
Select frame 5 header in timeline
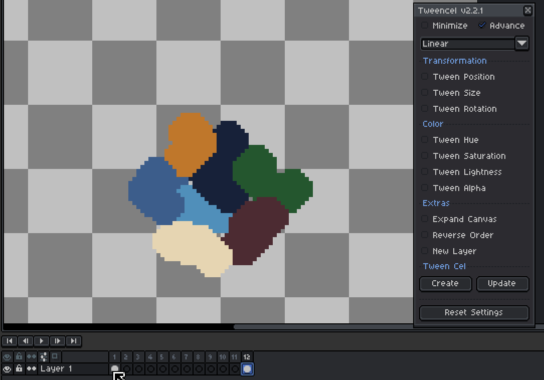(x=162, y=357)
